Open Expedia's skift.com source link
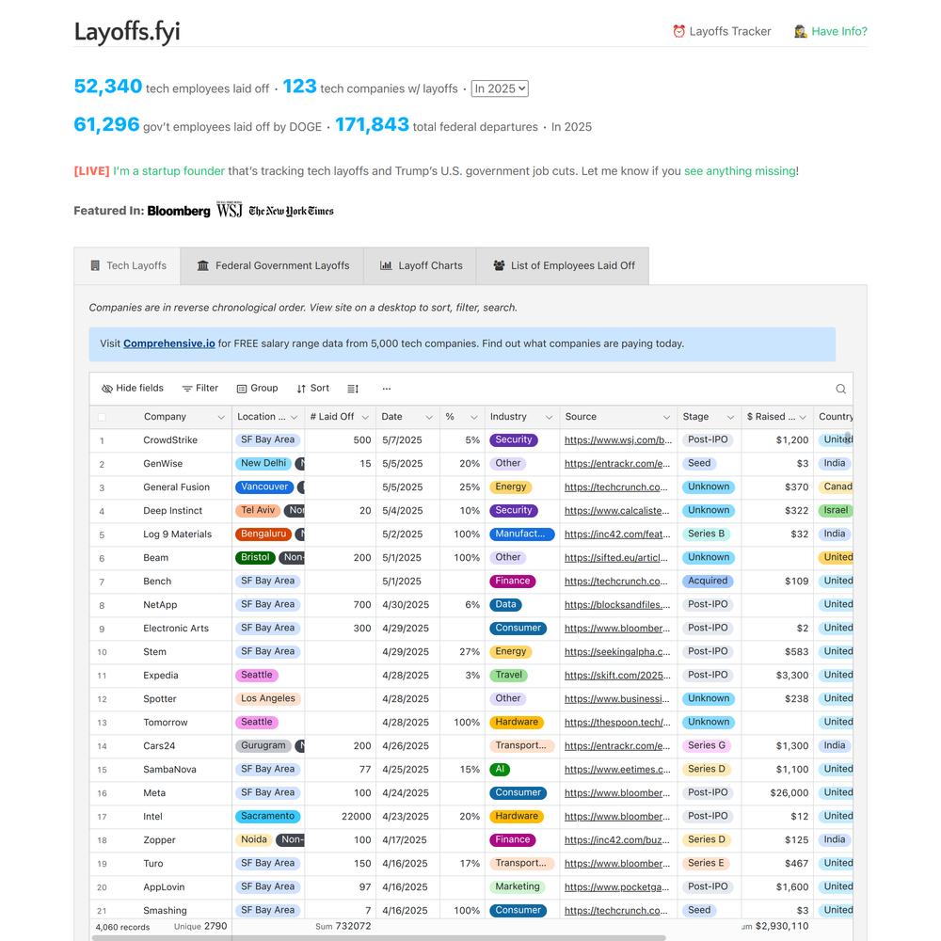The image size is (941, 941). click(x=617, y=675)
